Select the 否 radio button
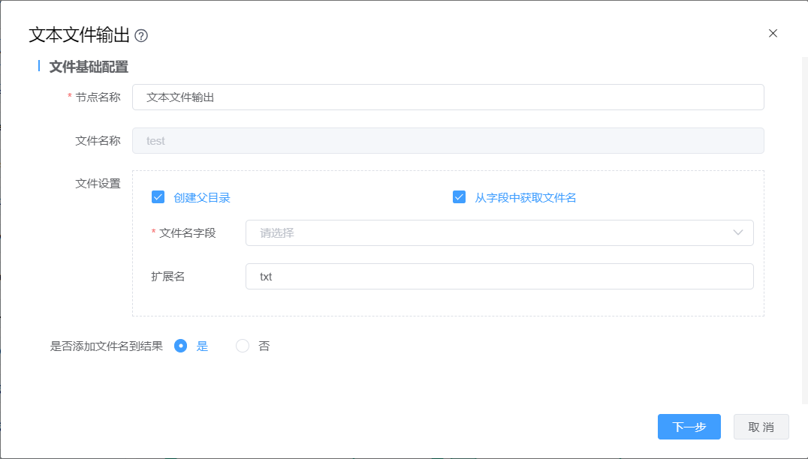This screenshot has width=808, height=459. (x=243, y=346)
